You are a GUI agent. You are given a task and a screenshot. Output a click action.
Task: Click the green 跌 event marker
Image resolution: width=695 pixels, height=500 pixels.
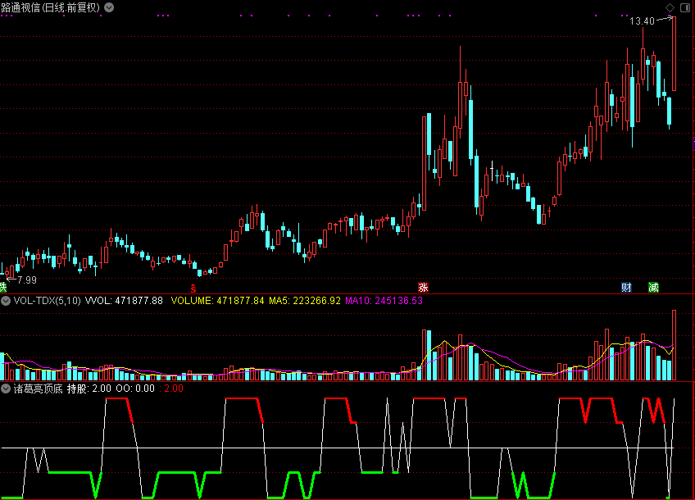[2, 287]
